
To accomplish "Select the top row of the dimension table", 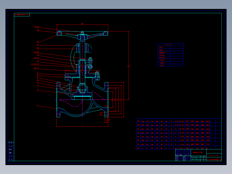I will click(179, 121).
